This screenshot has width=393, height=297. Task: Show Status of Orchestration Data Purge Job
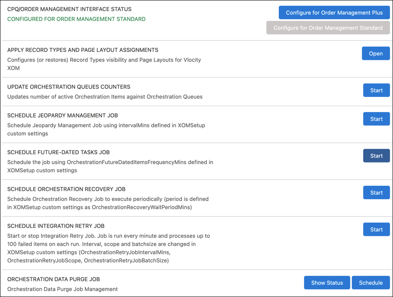pyautogui.click(x=327, y=283)
